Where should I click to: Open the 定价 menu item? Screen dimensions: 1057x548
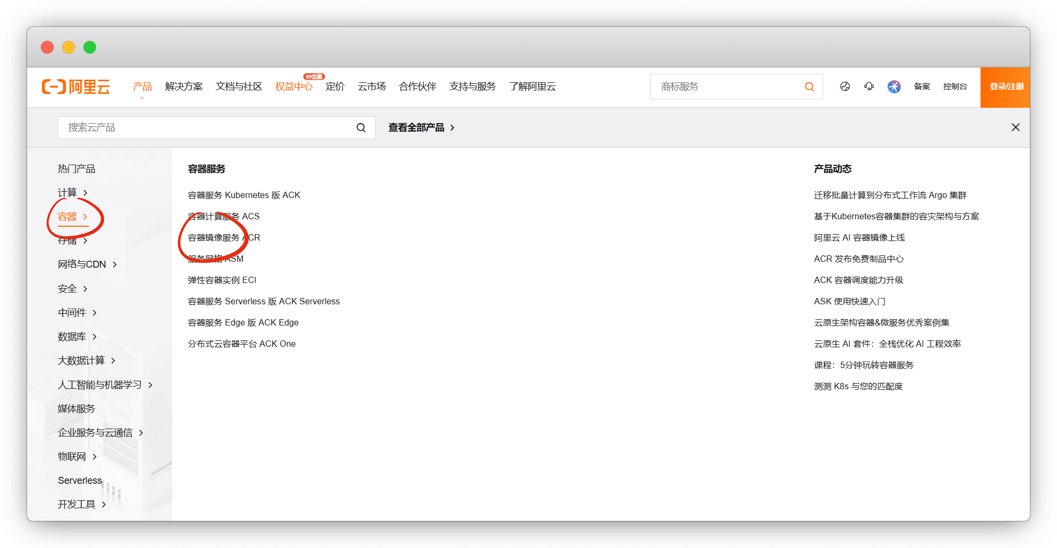335,87
